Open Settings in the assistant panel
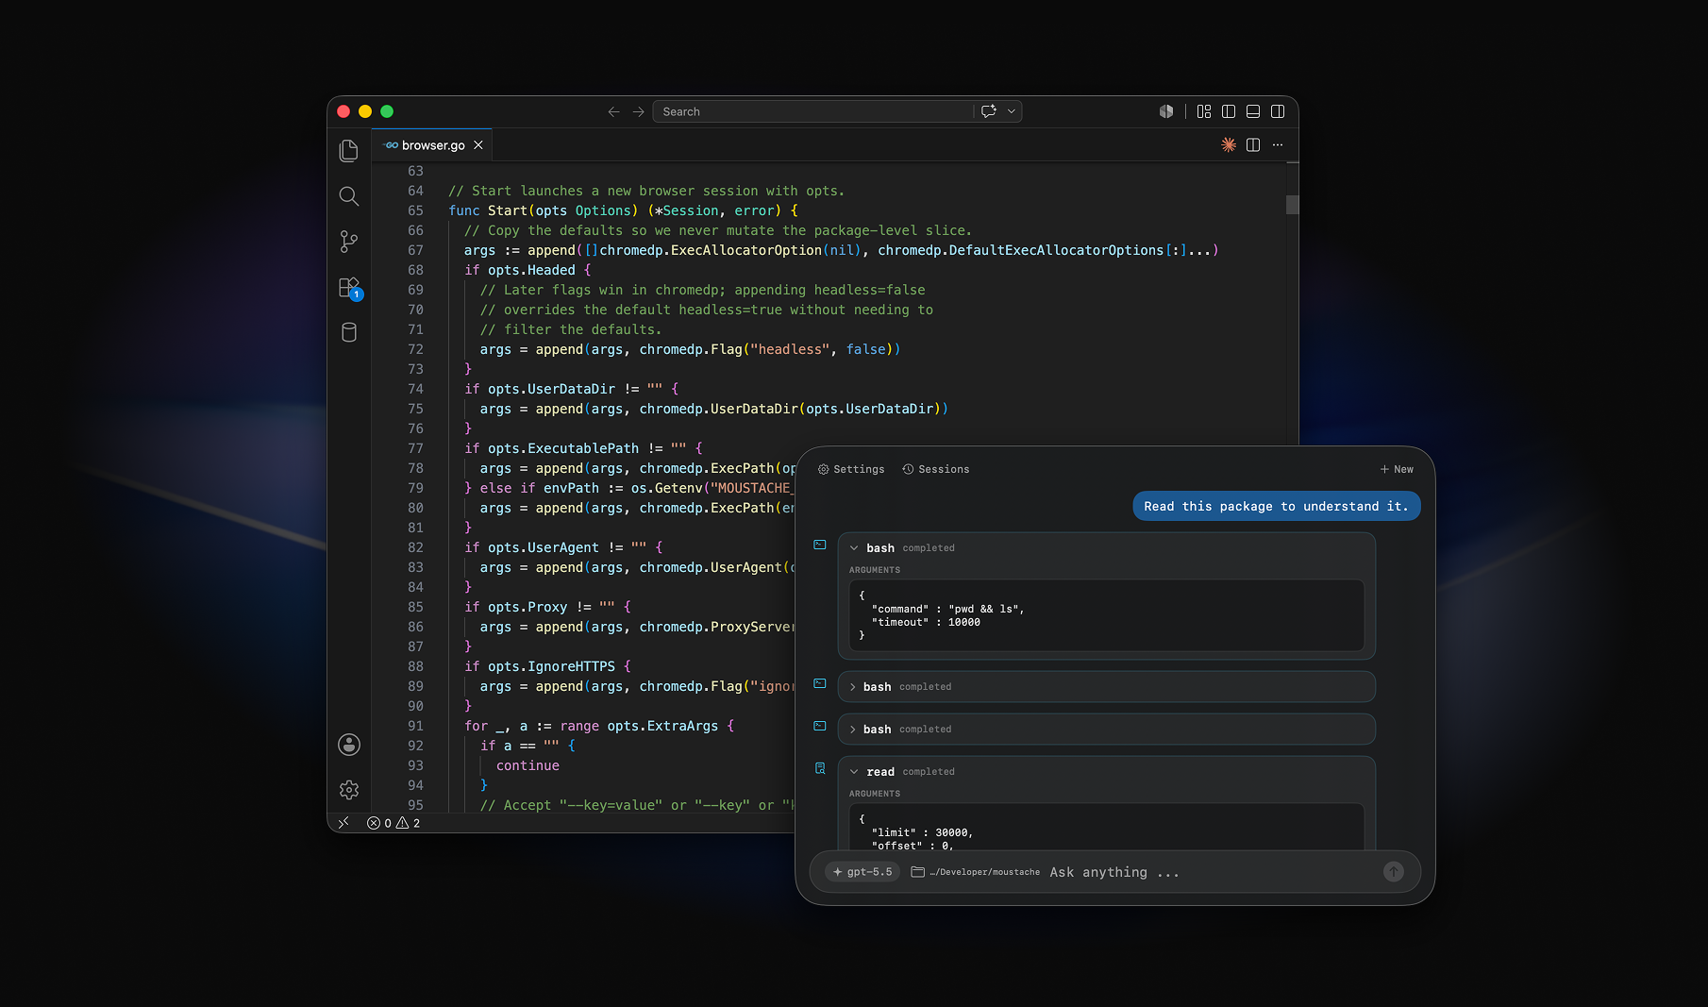 851,469
